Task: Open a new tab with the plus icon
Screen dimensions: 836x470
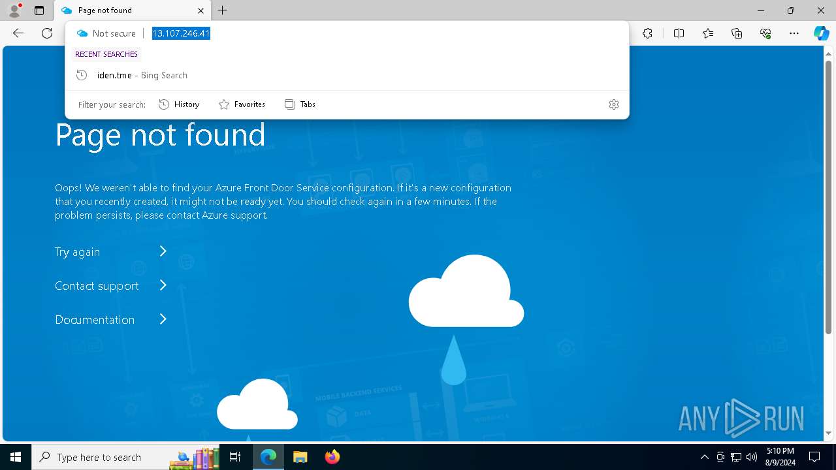Action: coord(223,10)
